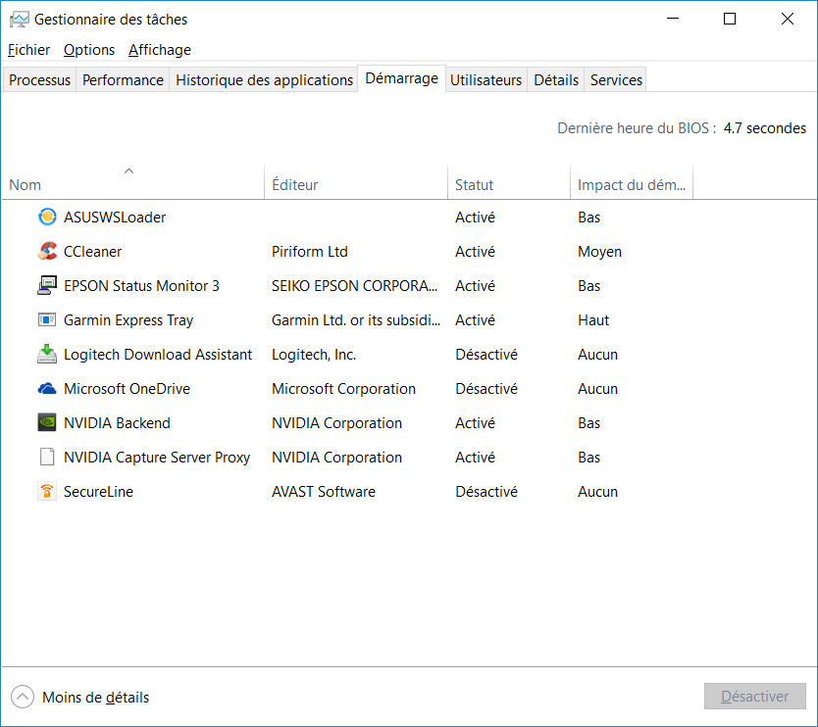Click Moins de détails label
Viewport: 818px width, 727px height.
(x=95, y=698)
